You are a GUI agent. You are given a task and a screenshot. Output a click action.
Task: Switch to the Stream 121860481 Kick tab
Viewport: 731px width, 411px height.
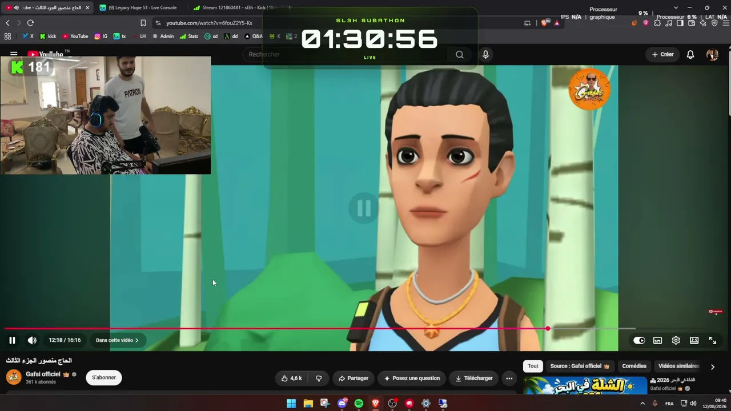[x=237, y=7]
